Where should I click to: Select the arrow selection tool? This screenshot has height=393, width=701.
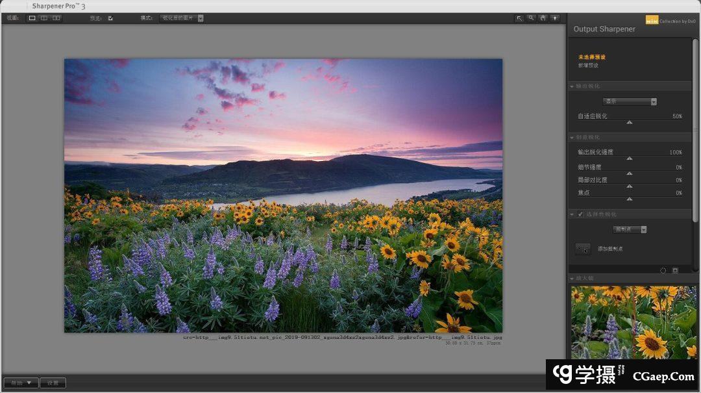point(519,18)
